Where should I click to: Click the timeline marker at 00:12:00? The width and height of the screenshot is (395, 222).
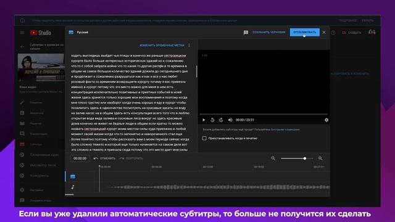click(x=208, y=166)
